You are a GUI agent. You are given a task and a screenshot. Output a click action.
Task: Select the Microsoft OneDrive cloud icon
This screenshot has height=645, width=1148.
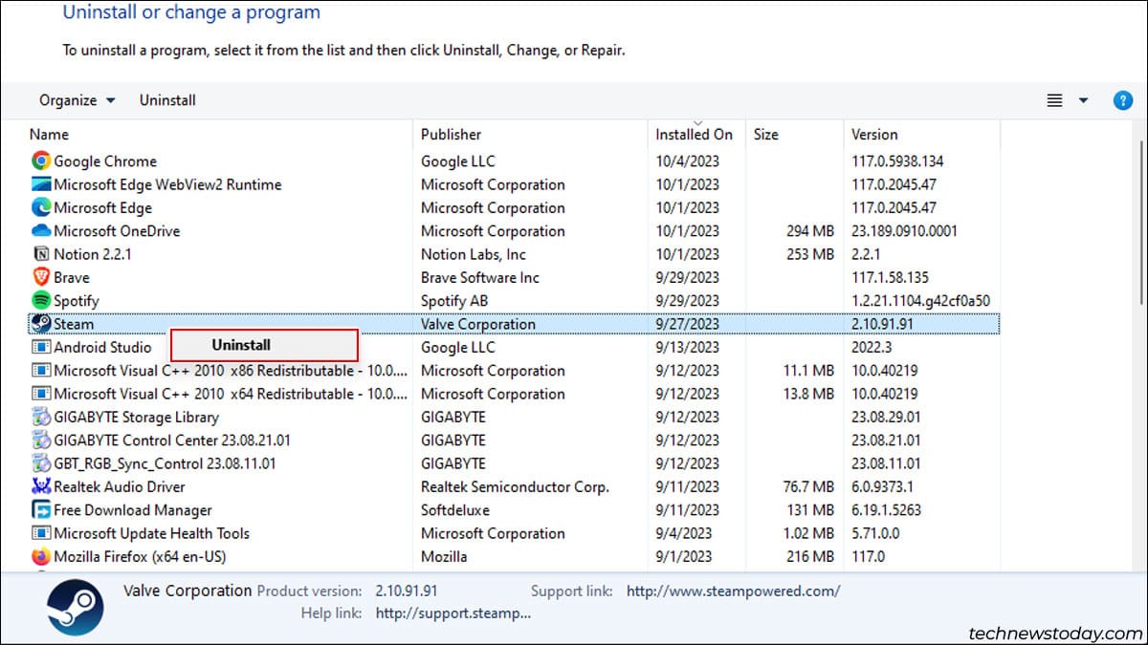[x=41, y=231]
